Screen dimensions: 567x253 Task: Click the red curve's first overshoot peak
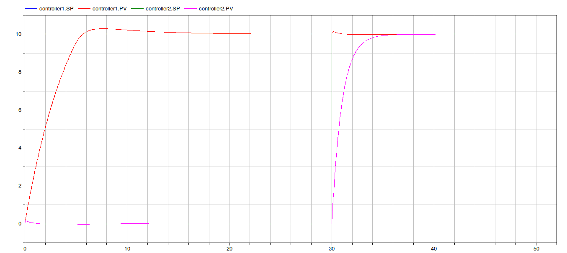(x=101, y=28)
